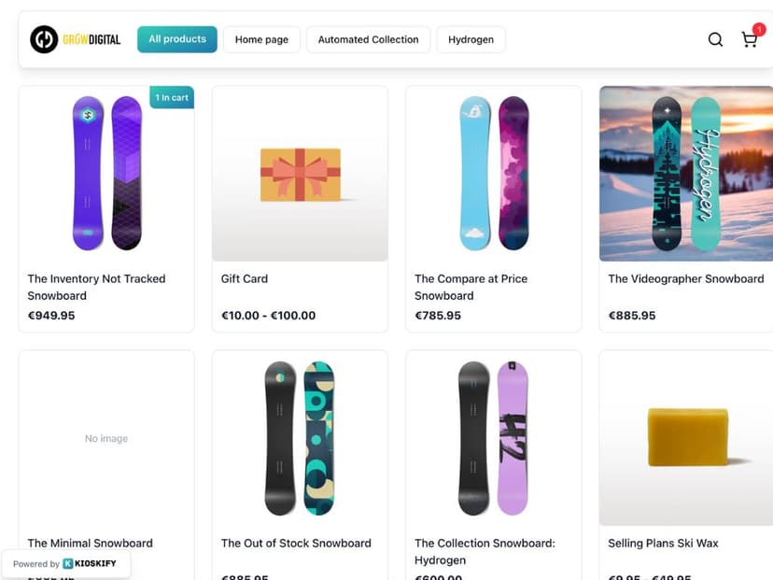Click the GRöW DIGITAL logo
The height and width of the screenshot is (580, 773).
[75, 38]
